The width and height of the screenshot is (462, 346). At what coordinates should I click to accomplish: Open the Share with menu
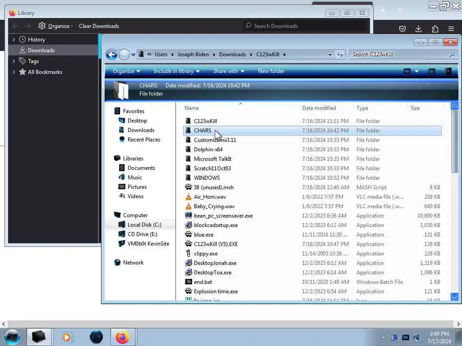pos(229,71)
